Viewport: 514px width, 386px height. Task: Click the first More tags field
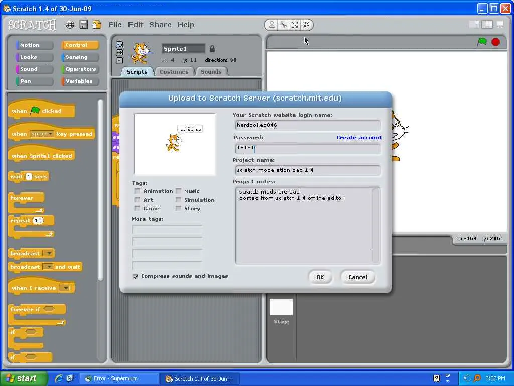point(167,229)
